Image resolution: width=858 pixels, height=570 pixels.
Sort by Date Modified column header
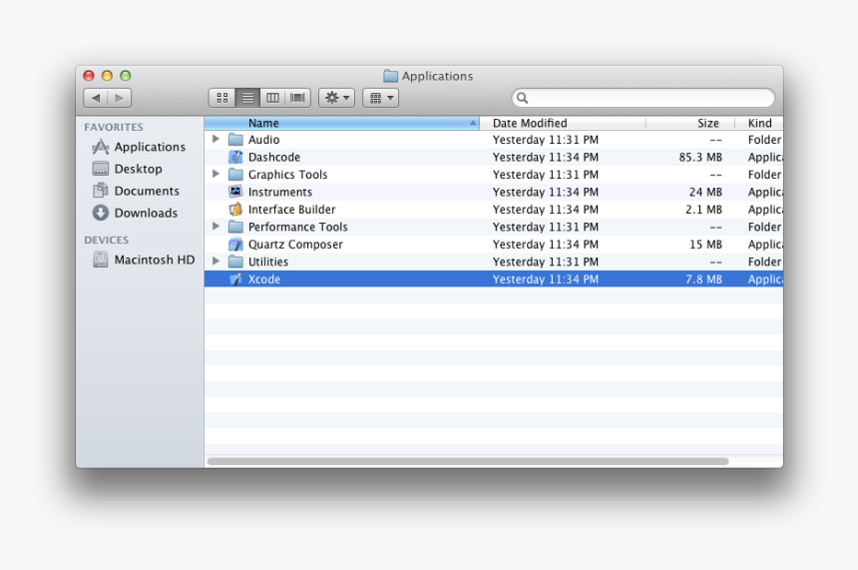point(563,123)
